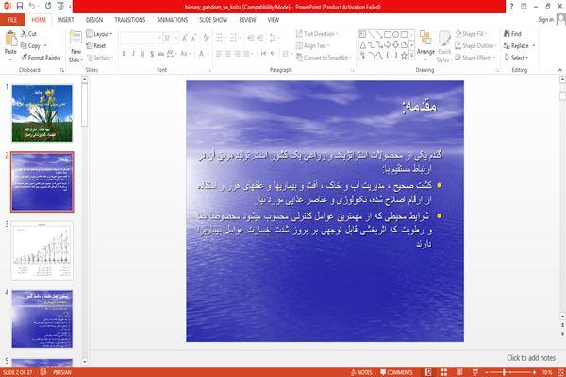The image size is (566, 377).
Task: Expand the Align Text menu
Action: (313, 45)
